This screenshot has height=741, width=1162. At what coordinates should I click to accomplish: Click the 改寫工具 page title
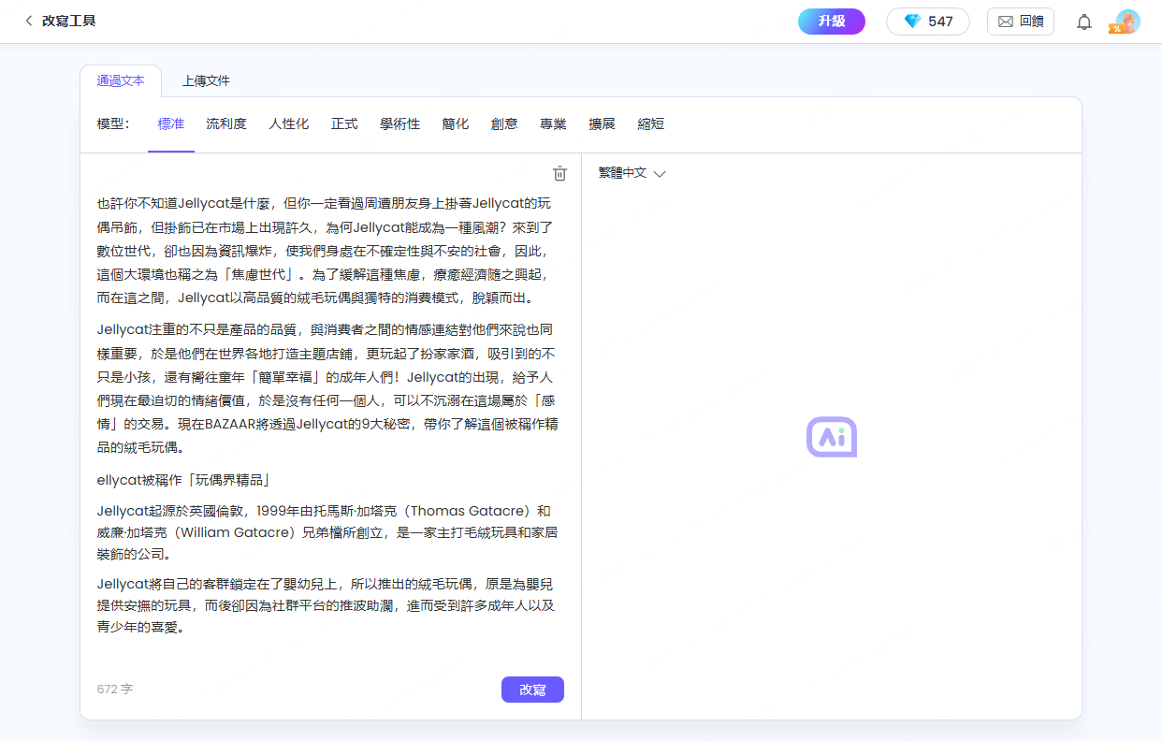coord(69,21)
